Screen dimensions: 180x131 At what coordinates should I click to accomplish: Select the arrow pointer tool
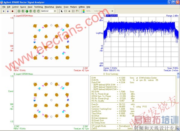(61, 11)
